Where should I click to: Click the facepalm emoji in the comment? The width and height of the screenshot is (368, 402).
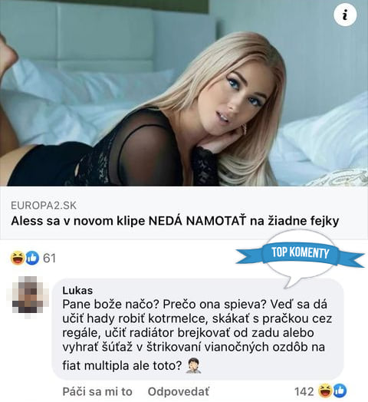click(x=194, y=366)
